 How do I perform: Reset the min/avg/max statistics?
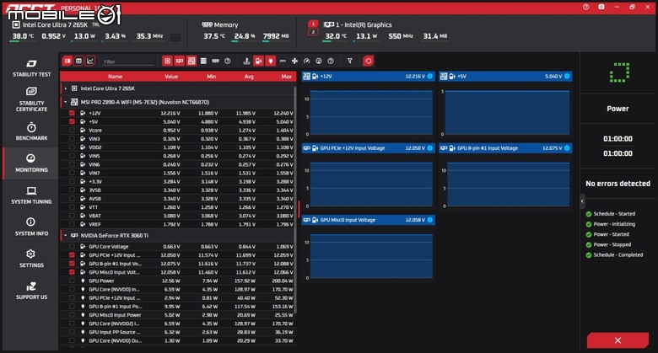368,62
